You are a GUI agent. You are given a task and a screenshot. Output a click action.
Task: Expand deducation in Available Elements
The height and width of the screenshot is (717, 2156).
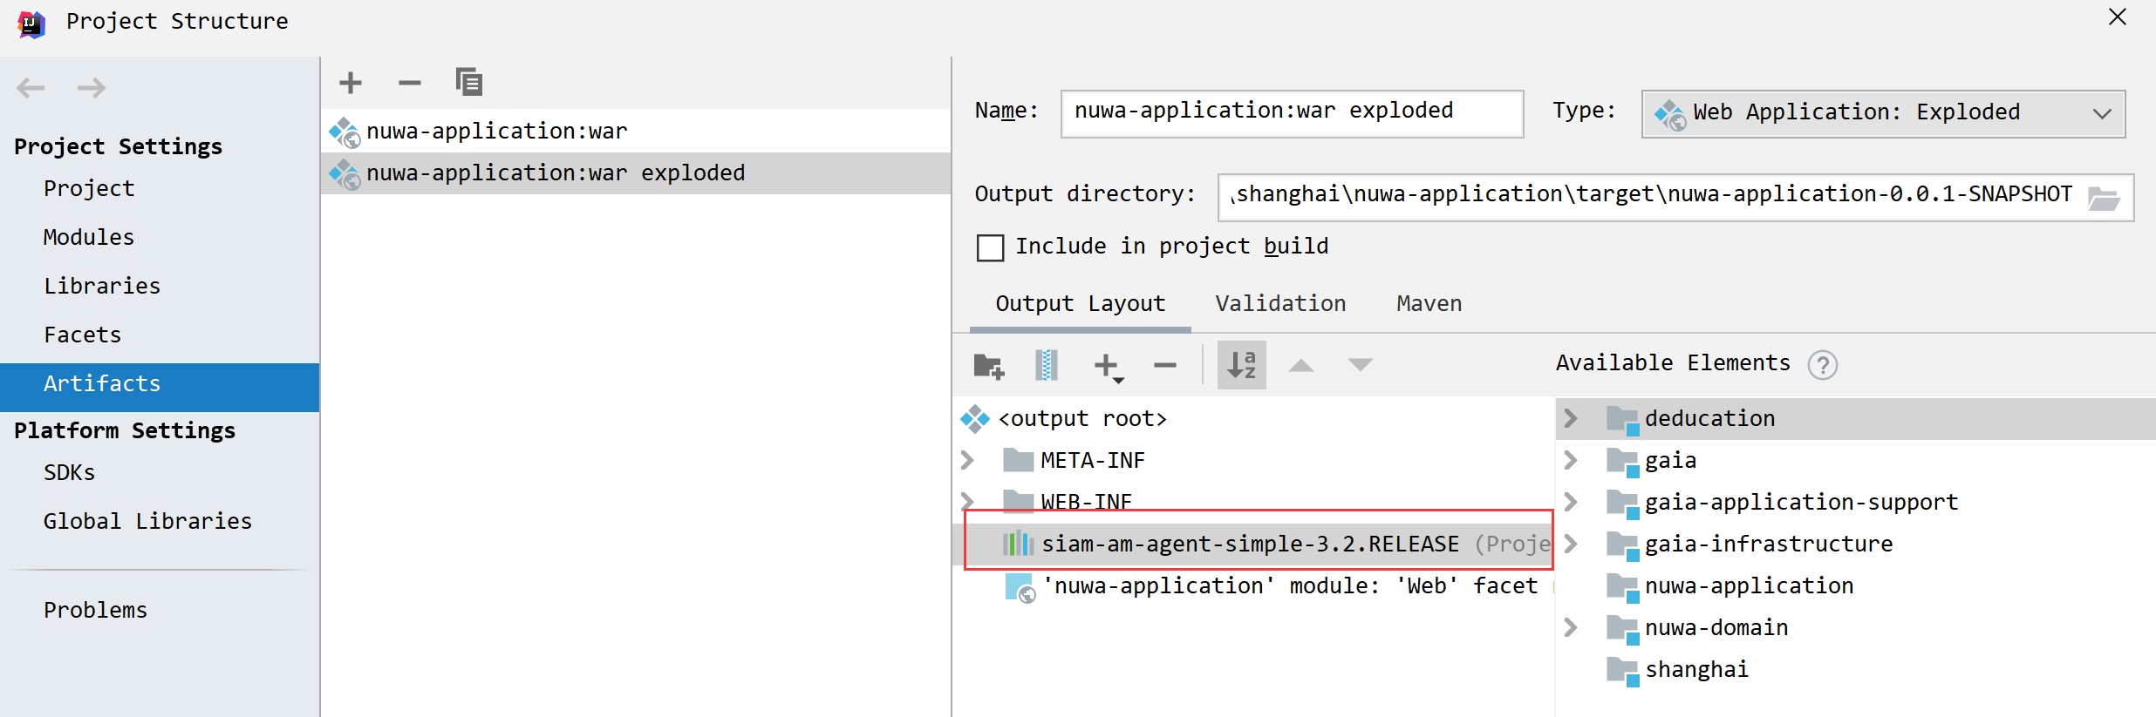(x=1571, y=418)
